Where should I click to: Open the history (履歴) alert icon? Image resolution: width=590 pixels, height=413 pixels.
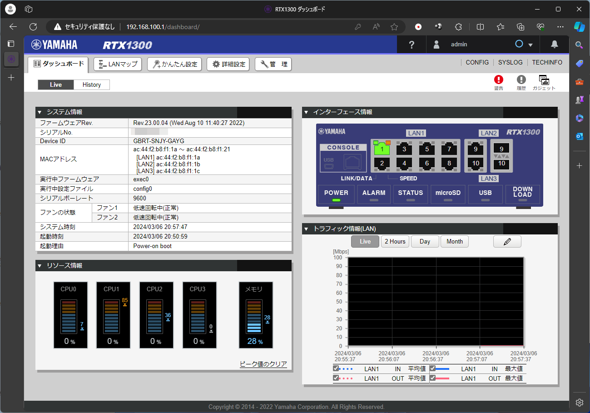[x=521, y=80]
